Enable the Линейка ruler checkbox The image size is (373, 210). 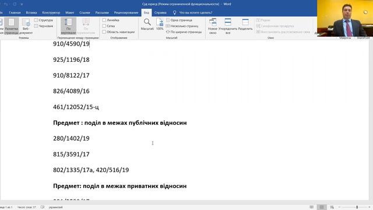pyautogui.click(x=104, y=20)
